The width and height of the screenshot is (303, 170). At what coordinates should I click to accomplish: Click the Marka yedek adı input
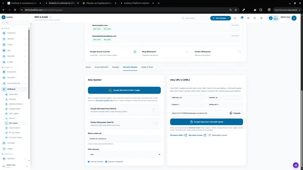pos(124,139)
